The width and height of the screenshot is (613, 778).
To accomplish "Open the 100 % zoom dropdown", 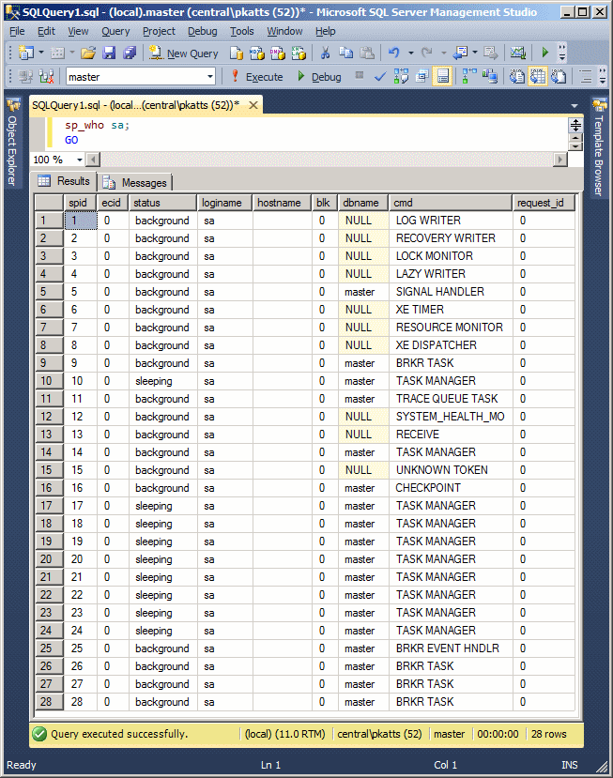I will [80, 160].
